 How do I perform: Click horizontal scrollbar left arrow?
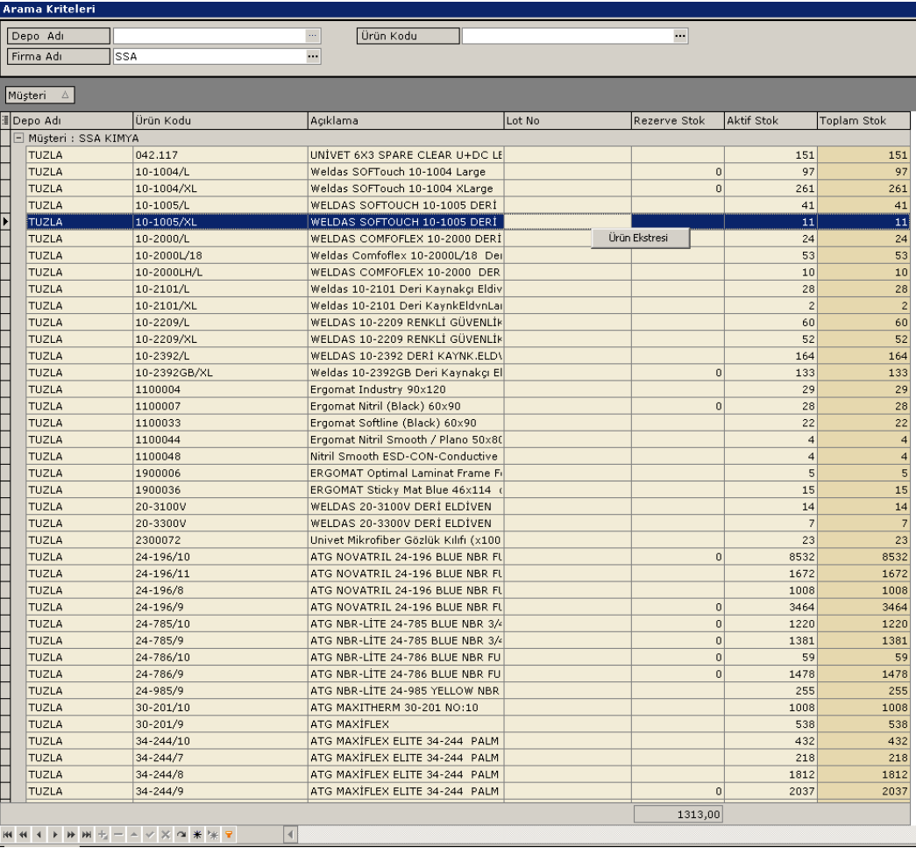click(x=290, y=835)
